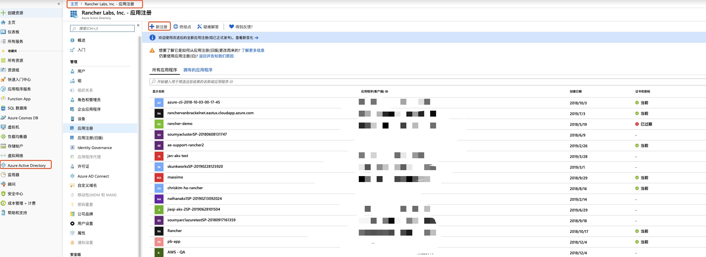Click the Azure Cosmos DB icon
The height and width of the screenshot is (257, 706).
point(3,117)
